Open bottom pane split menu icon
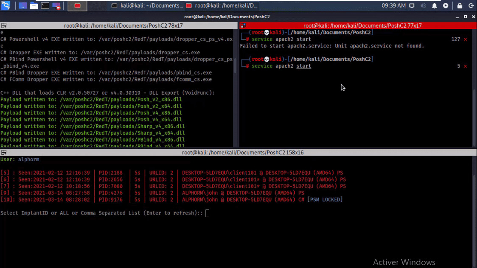The height and width of the screenshot is (268, 477). coord(4,153)
